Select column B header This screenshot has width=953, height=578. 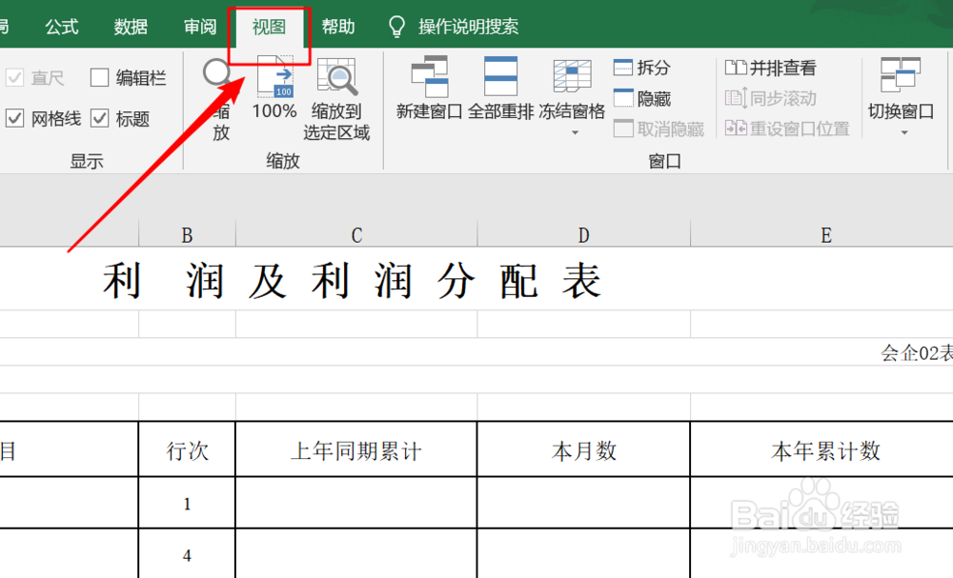coord(187,235)
